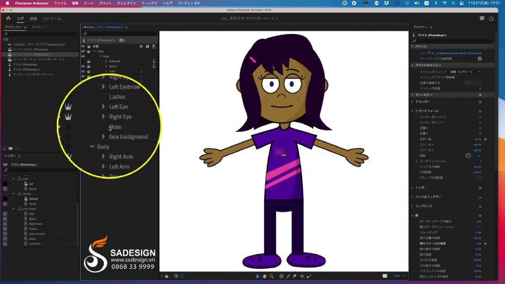Open the share export icon
505x284 pixels.
(491, 18)
